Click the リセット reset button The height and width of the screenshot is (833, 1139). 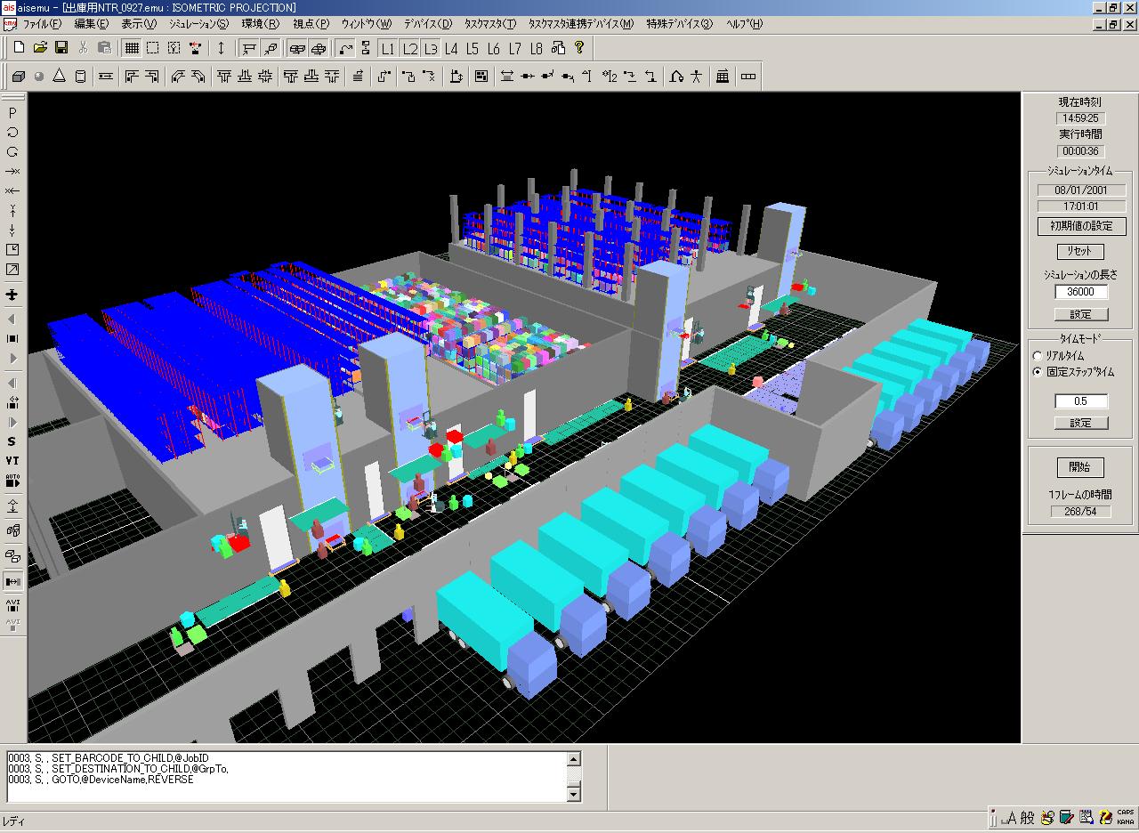pos(1080,251)
